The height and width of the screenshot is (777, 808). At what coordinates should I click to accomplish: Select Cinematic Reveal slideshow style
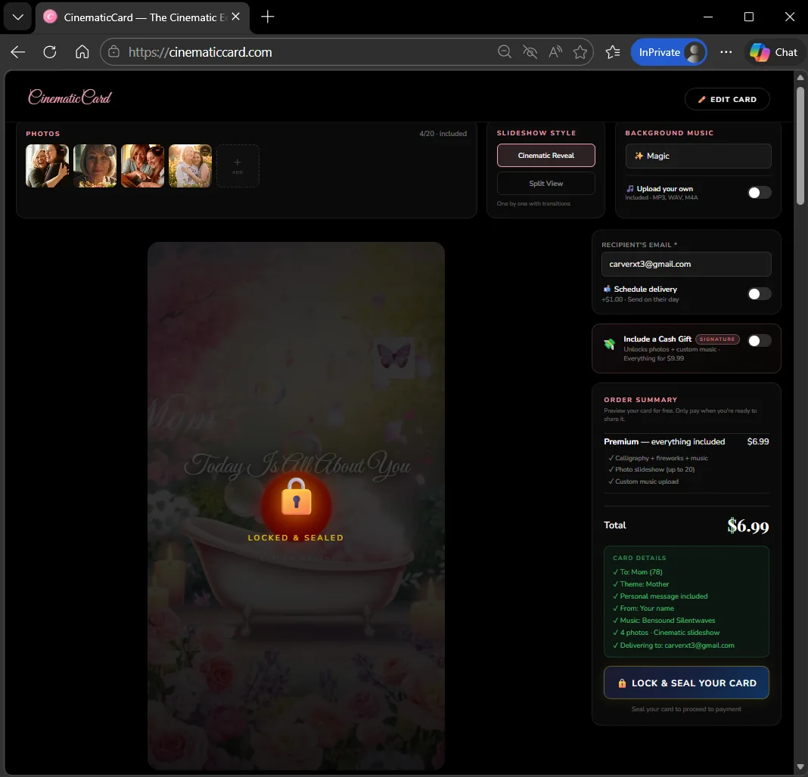tap(545, 156)
